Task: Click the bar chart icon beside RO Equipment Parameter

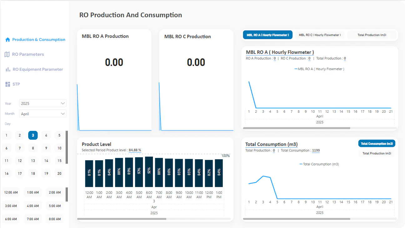Action: point(8,69)
